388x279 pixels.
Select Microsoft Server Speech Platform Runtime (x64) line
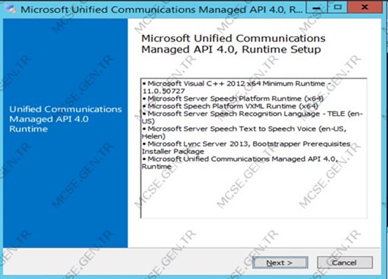[233, 99]
